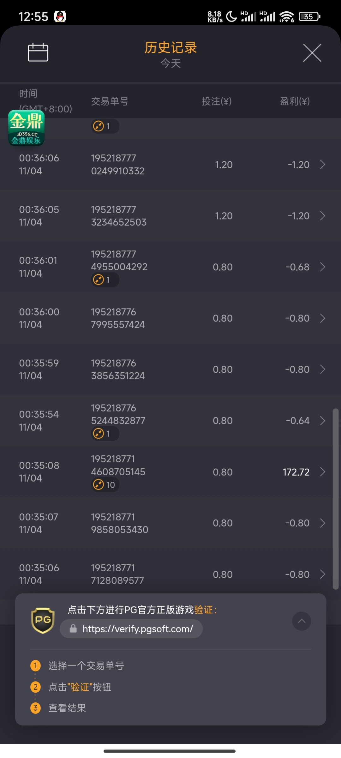Click the orange 验证 link text
Image resolution: width=341 pixels, height=758 pixels.
(x=203, y=610)
